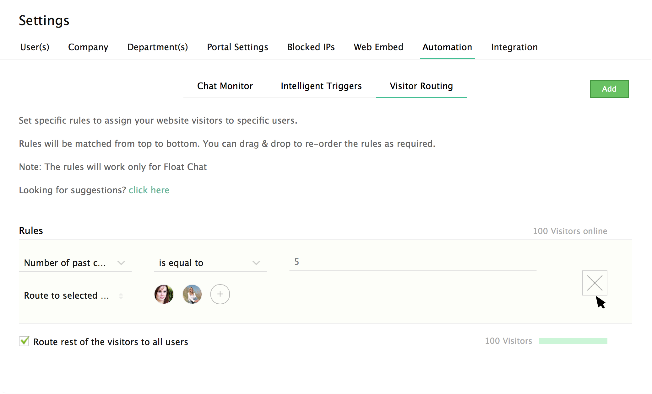The height and width of the screenshot is (394, 652).
Task: Open the Portal Settings tab
Action: tap(237, 47)
